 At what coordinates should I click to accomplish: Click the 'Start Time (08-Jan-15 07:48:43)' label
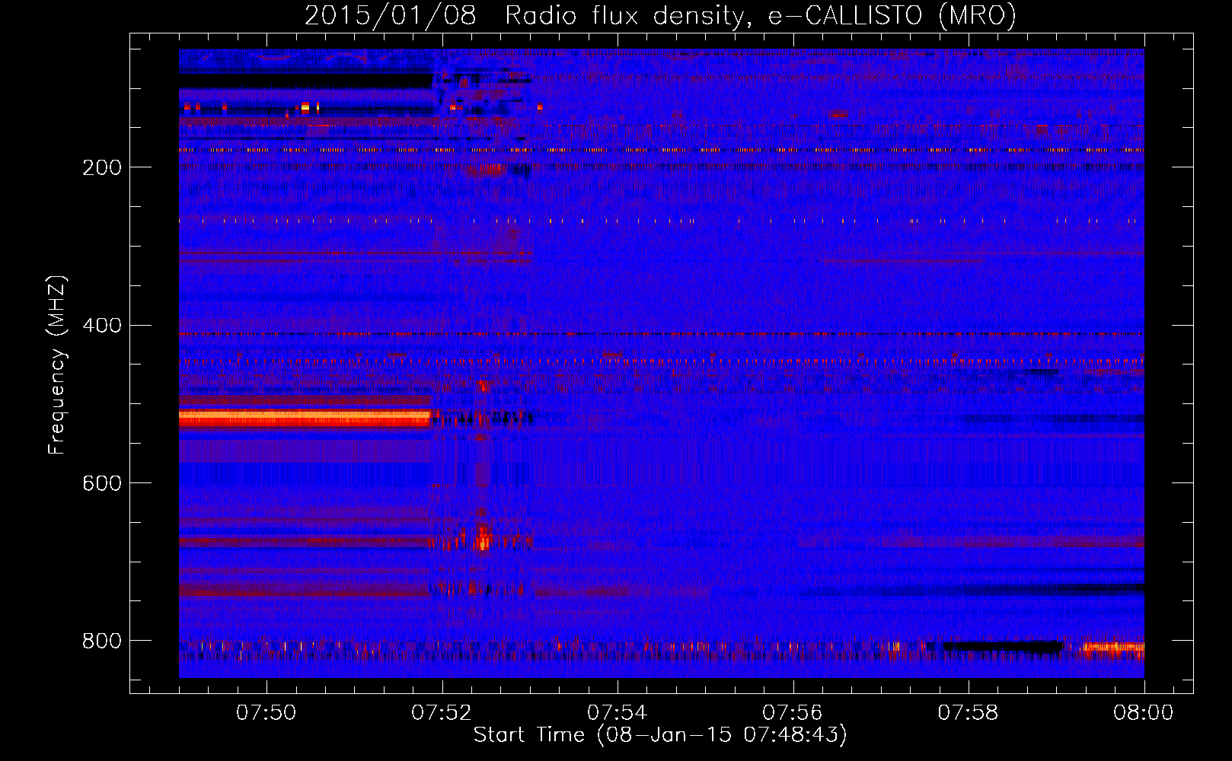point(660,735)
